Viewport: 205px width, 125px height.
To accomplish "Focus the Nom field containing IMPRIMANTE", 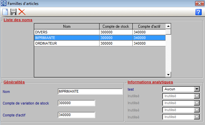I will pos(90,91).
